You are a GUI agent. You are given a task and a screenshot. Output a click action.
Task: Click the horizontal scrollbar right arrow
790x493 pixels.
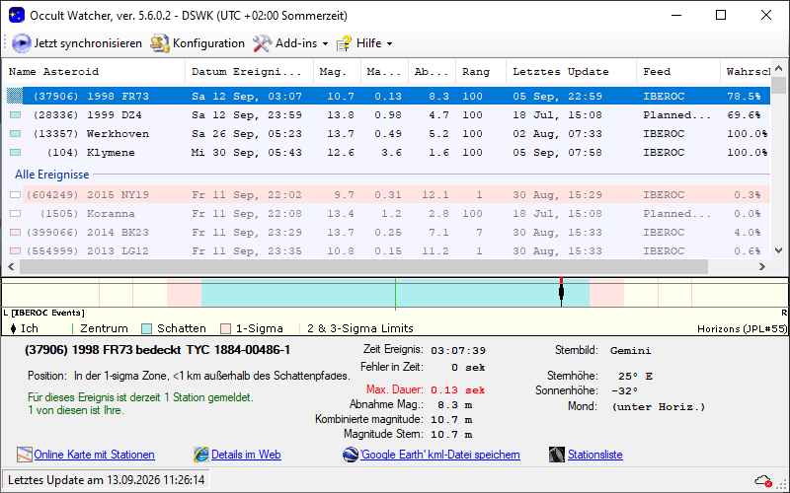[x=761, y=267]
